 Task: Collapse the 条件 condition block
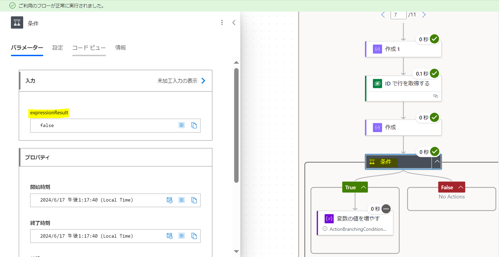coord(437,162)
